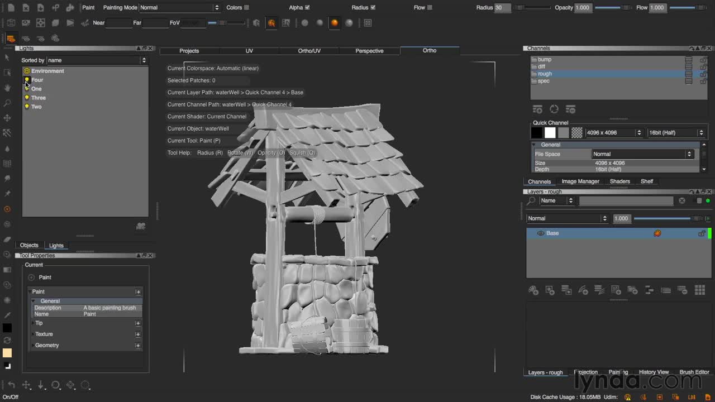Open the Painting Mode Normal dropdown
Image resolution: width=715 pixels, height=402 pixels.
(x=179, y=7)
